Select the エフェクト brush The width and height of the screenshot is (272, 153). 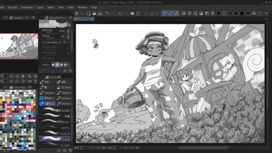55,144
